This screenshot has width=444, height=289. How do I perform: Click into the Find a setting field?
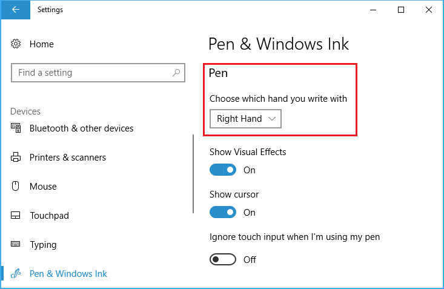click(98, 73)
